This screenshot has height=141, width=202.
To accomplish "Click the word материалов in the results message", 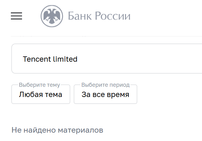I will pyautogui.click(x=80, y=130).
